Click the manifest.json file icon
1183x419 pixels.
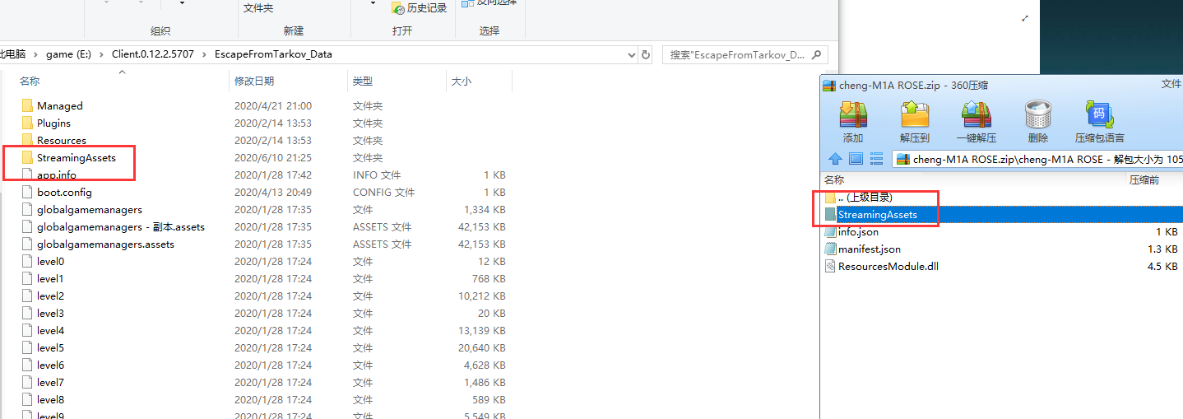pyautogui.click(x=831, y=249)
